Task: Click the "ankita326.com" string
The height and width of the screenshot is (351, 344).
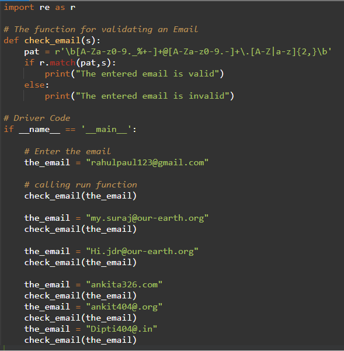Action: click(124, 285)
